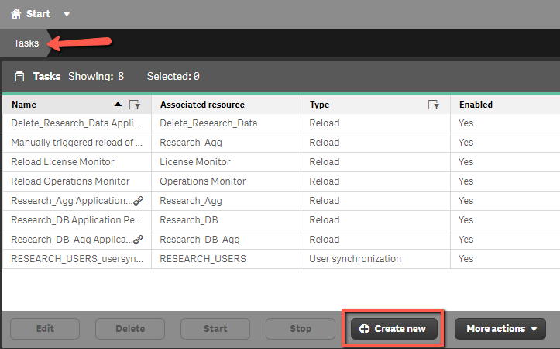Expand the Start dropdown arrow

tap(67, 14)
